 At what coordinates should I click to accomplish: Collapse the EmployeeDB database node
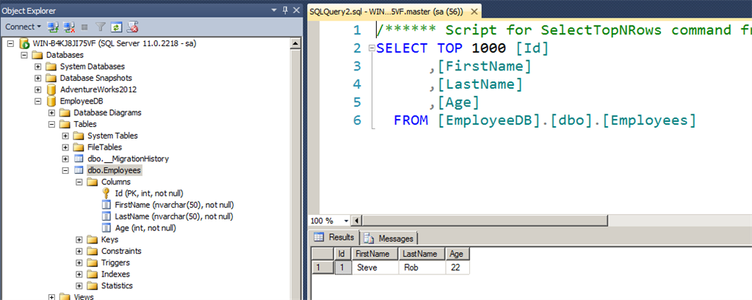click(x=38, y=102)
